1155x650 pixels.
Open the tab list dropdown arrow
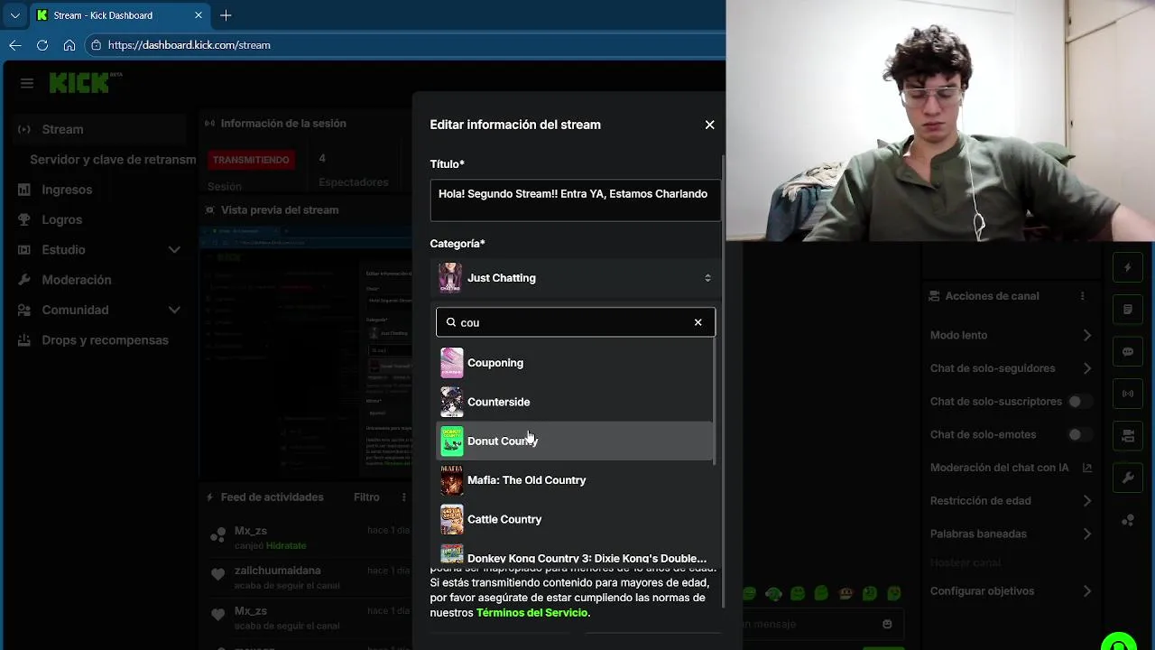point(14,15)
